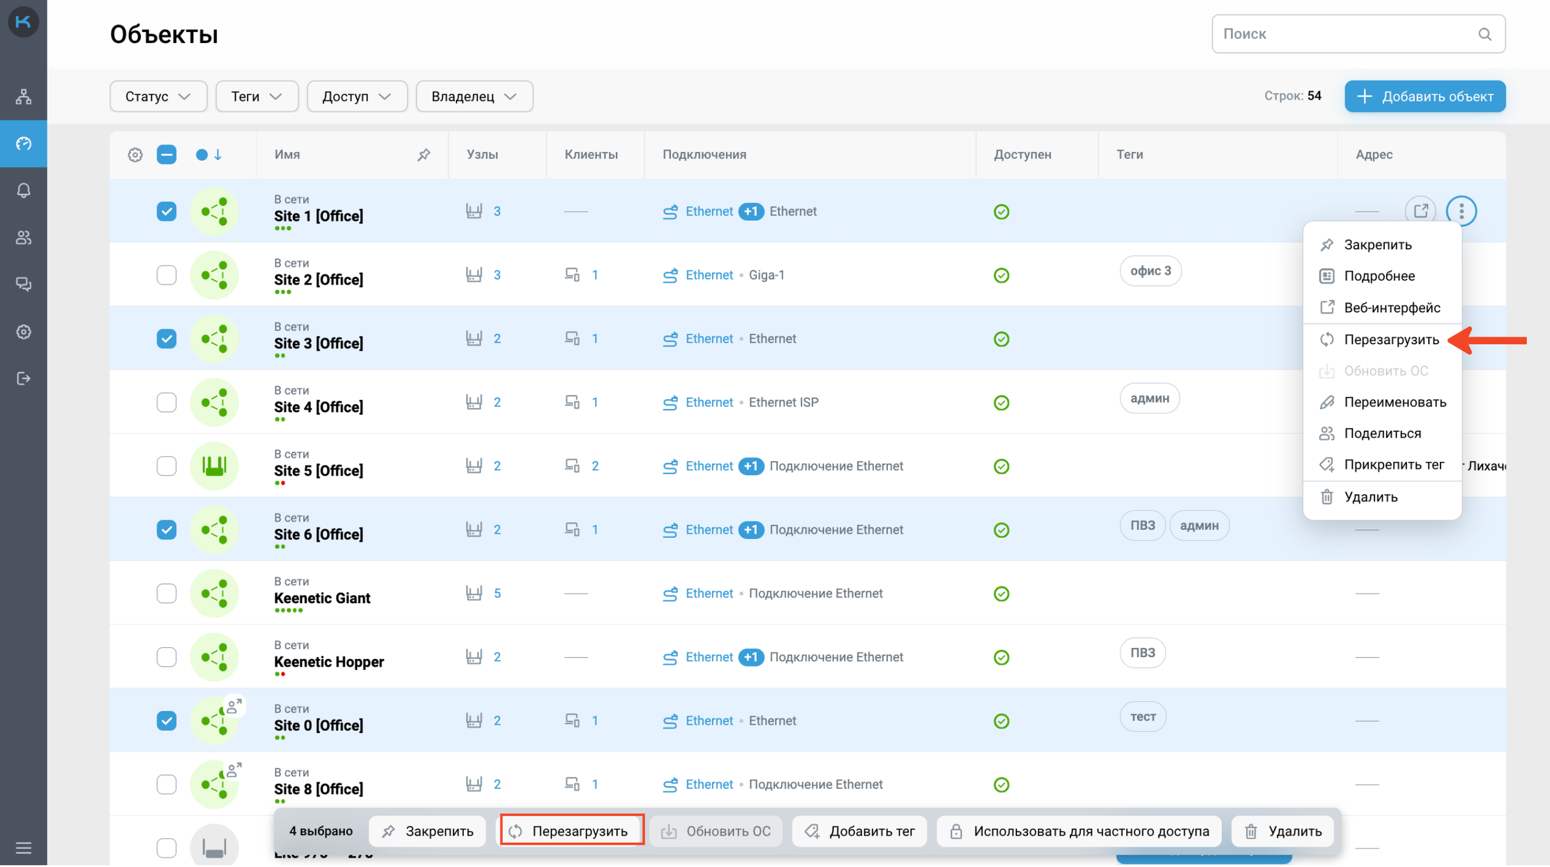Open users section in sidebar
This screenshot has width=1550, height=867.
coord(23,238)
